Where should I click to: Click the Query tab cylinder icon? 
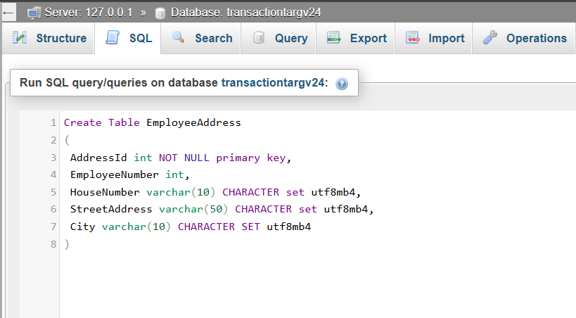(x=259, y=37)
